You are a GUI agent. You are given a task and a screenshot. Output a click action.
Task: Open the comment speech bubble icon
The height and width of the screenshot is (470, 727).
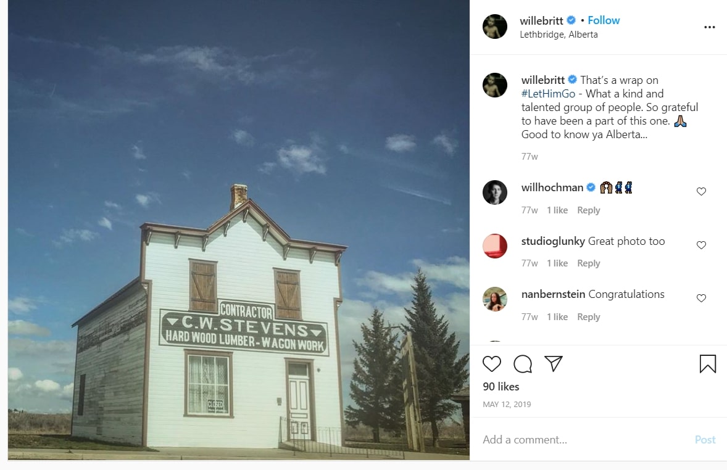[x=523, y=364]
